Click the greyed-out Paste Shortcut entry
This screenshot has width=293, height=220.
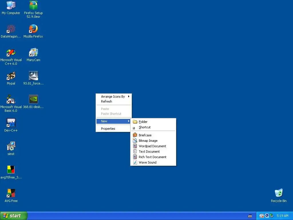[x=114, y=114]
